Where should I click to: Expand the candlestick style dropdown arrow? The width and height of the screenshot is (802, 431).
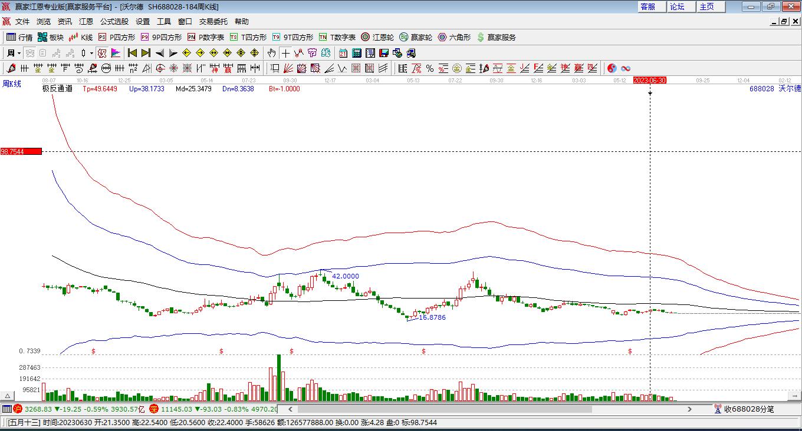tap(91, 53)
